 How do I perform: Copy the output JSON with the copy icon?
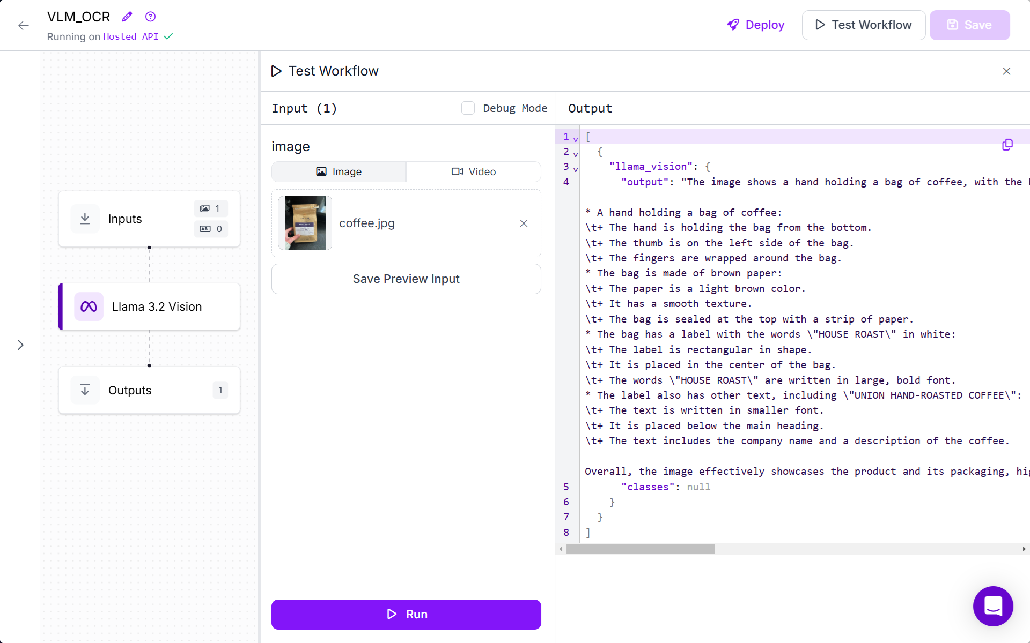pyautogui.click(x=1007, y=145)
